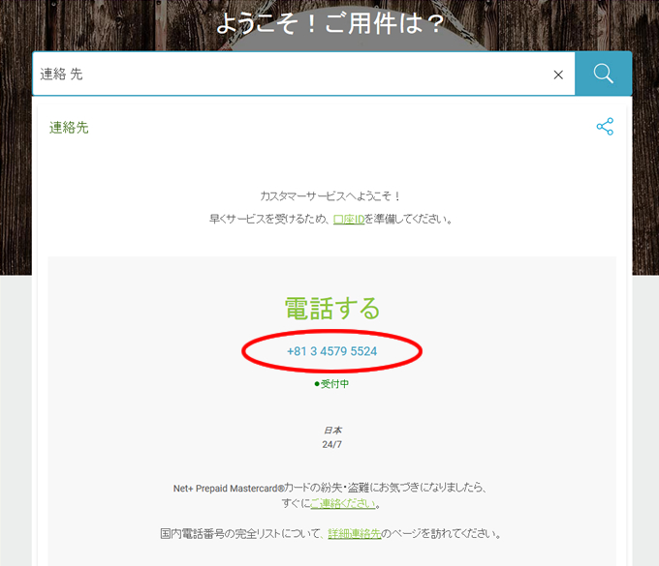The image size is (659, 566).
Task: Call phone number +81 3 4579 5524
Action: [x=332, y=351]
